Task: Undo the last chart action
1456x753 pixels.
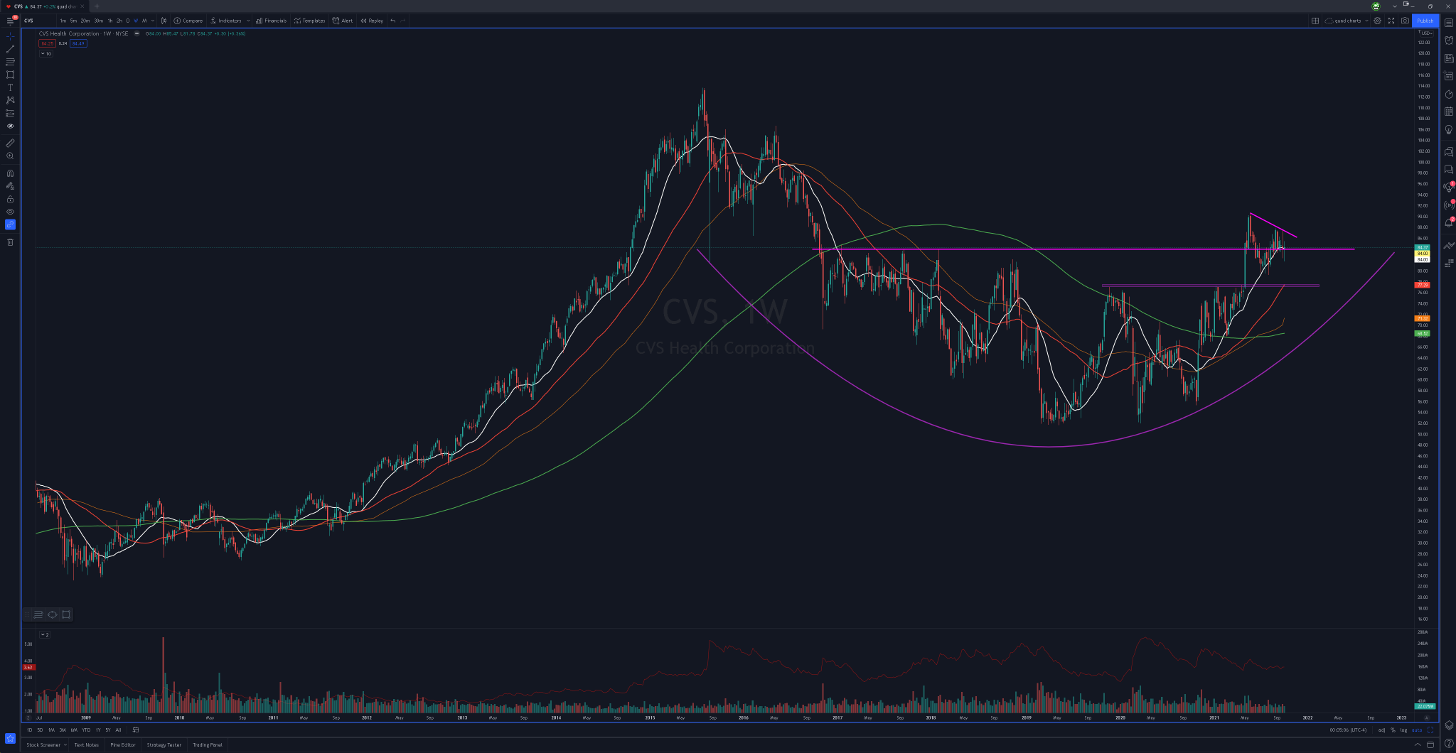Action: [393, 21]
